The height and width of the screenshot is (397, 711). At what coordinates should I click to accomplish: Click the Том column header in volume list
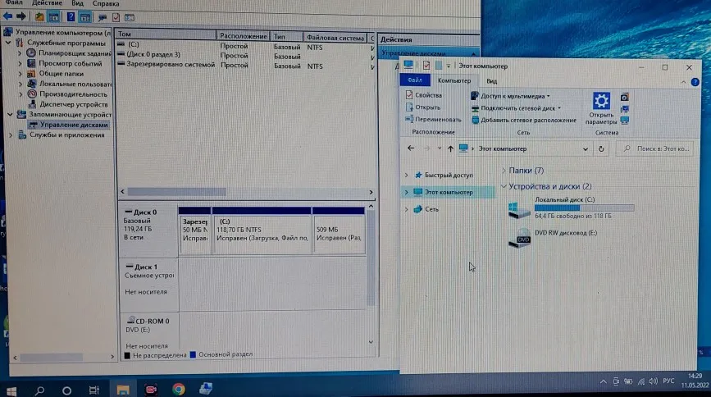tap(166, 34)
